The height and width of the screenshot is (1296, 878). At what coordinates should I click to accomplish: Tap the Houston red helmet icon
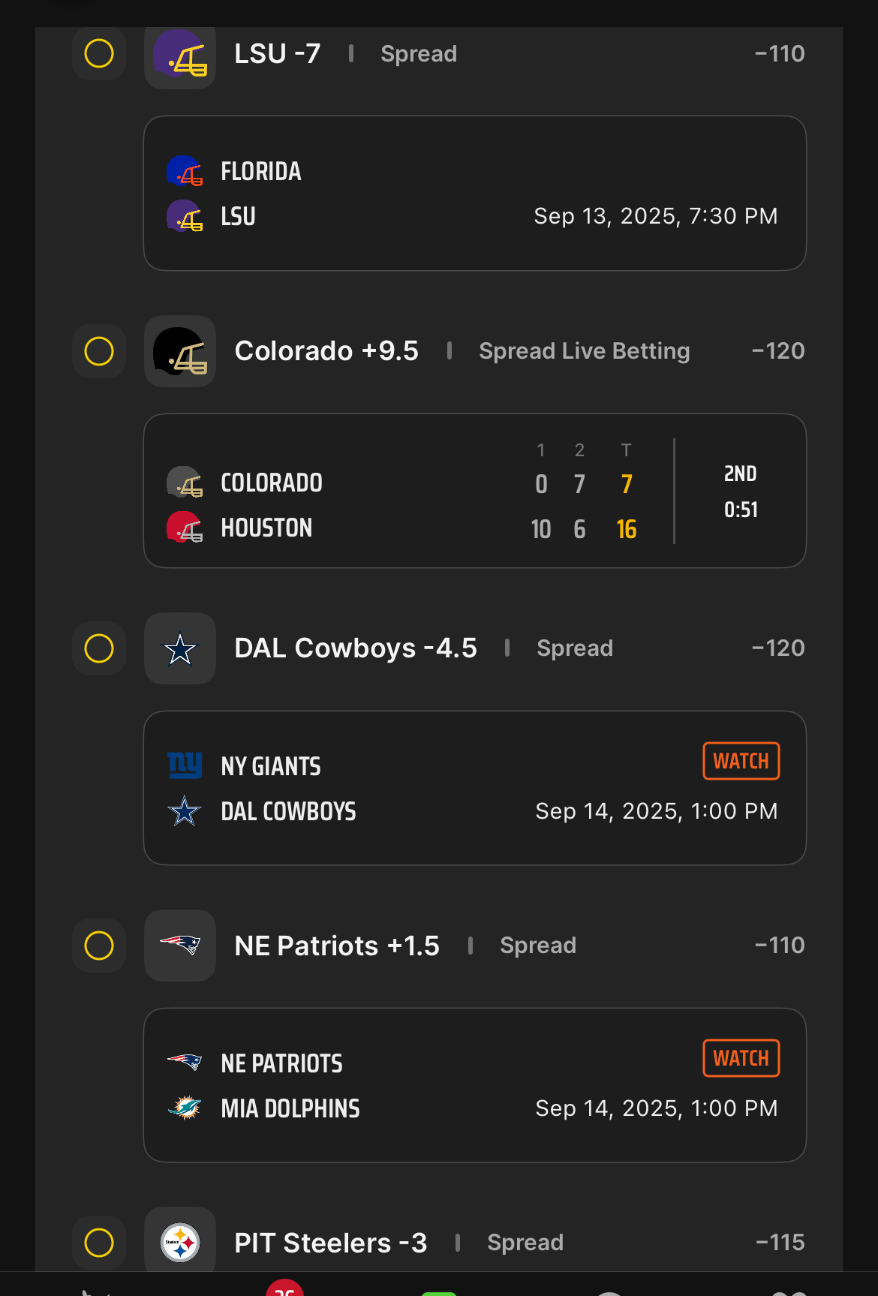pos(185,527)
